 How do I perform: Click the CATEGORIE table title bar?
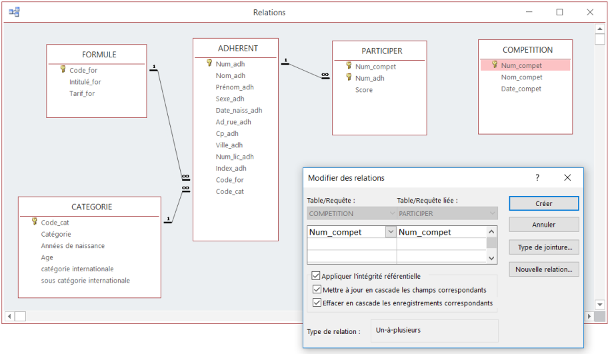point(89,207)
